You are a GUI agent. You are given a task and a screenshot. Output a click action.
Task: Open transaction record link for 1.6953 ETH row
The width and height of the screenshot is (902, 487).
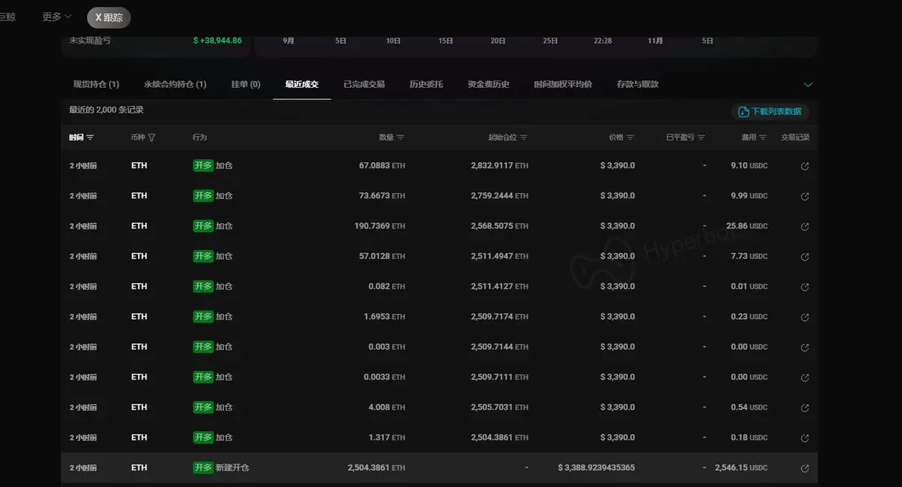pos(805,317)
